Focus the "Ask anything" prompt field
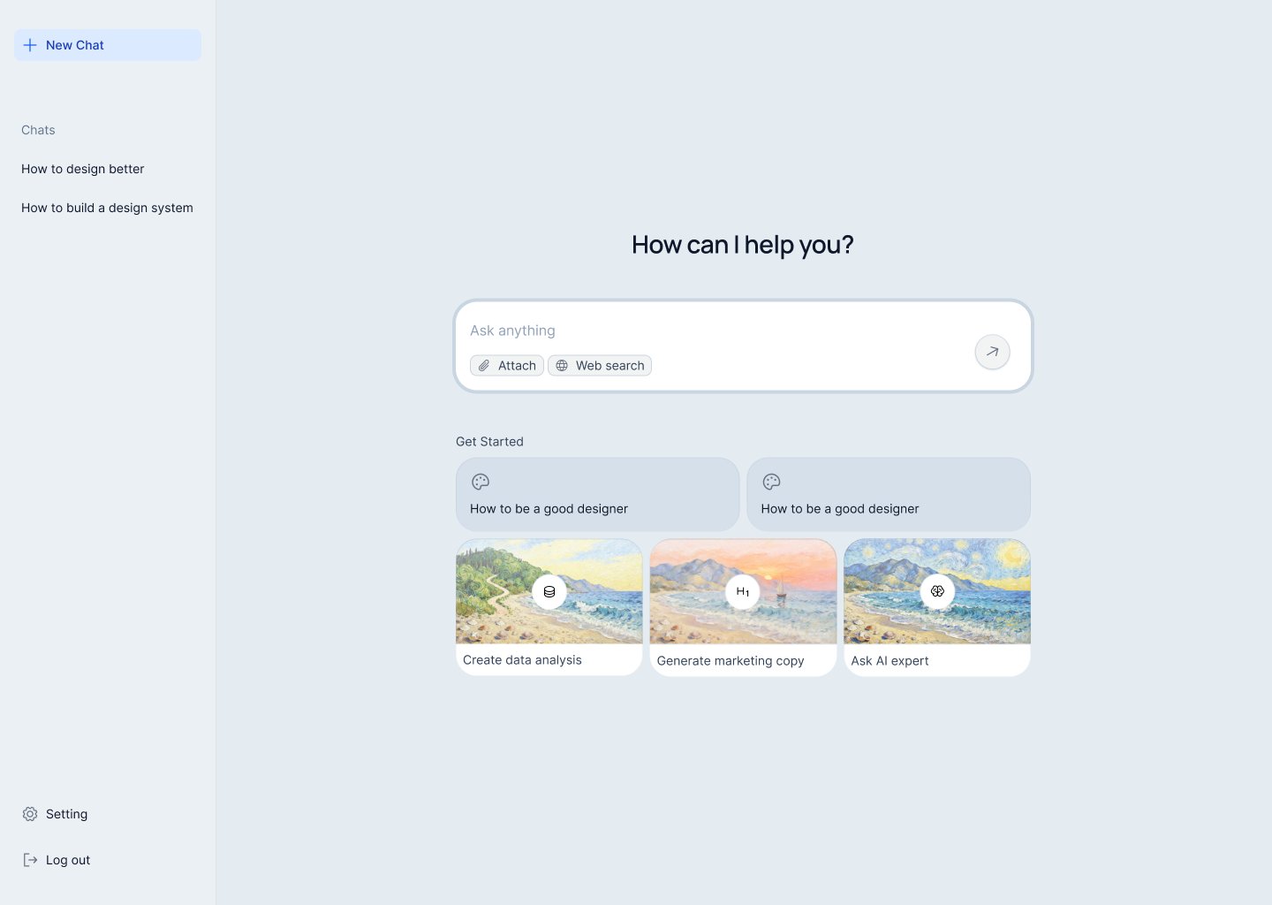 tap(707, 331)
